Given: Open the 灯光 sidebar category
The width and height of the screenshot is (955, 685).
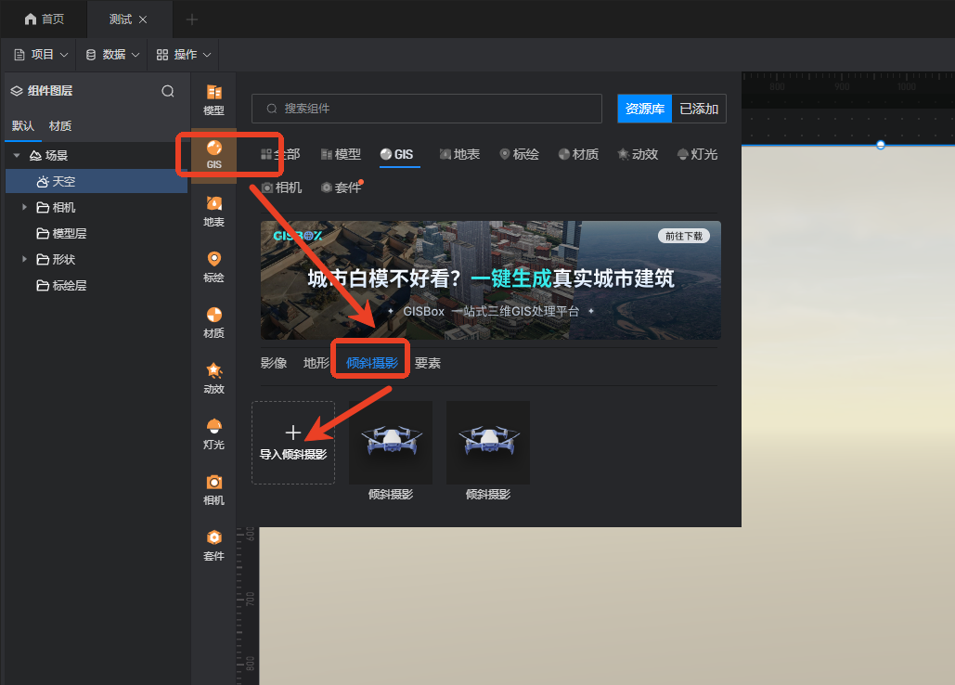Looking at the screenshot, I should click(213, 434).
